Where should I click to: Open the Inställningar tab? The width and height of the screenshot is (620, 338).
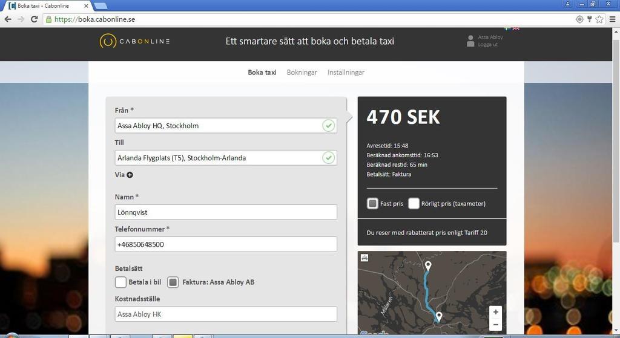pyautogui.click(x=346, y=73)
